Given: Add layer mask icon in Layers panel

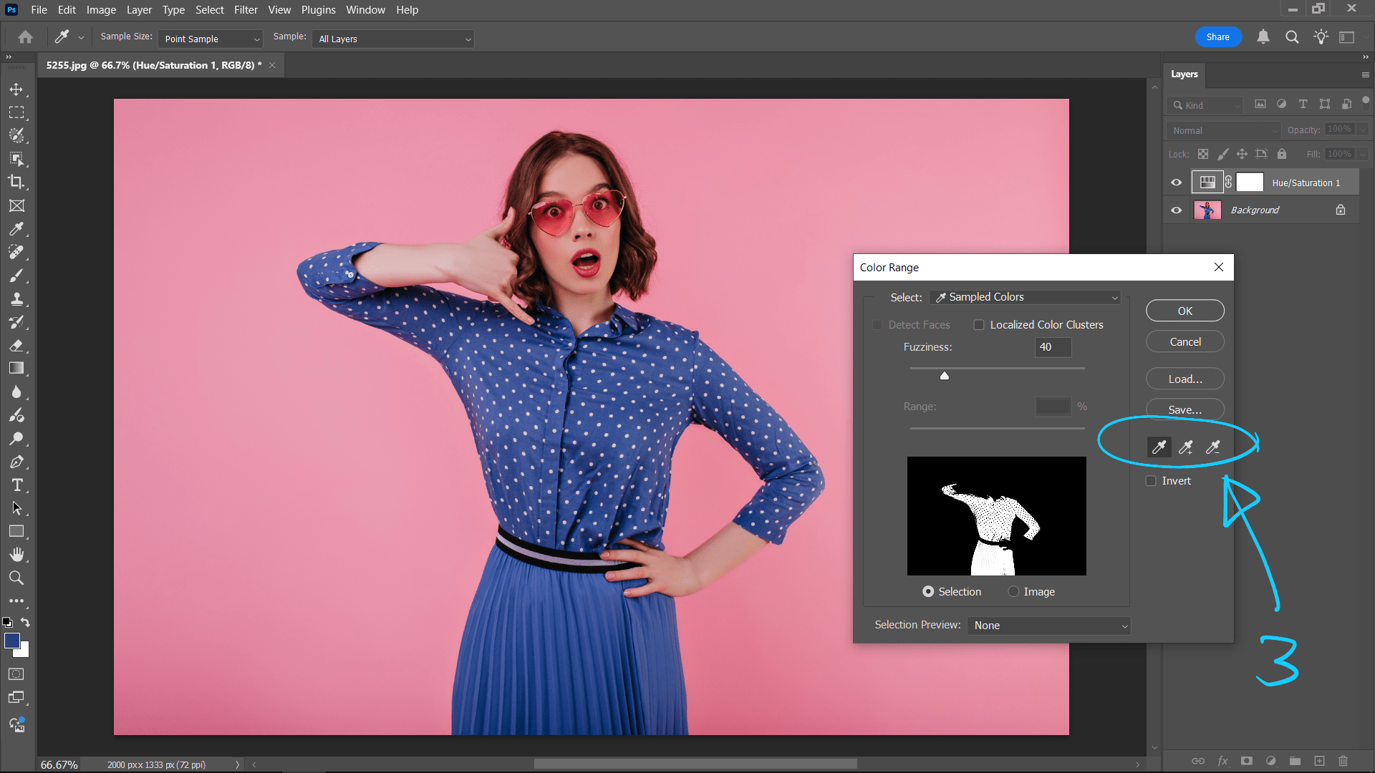Looking at the screenshot, I should coord(1247,761).
